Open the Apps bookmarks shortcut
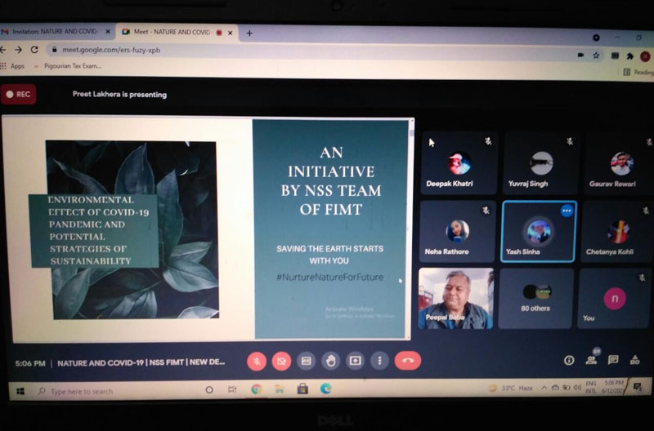Screen dimensions: 654x431 13,66
